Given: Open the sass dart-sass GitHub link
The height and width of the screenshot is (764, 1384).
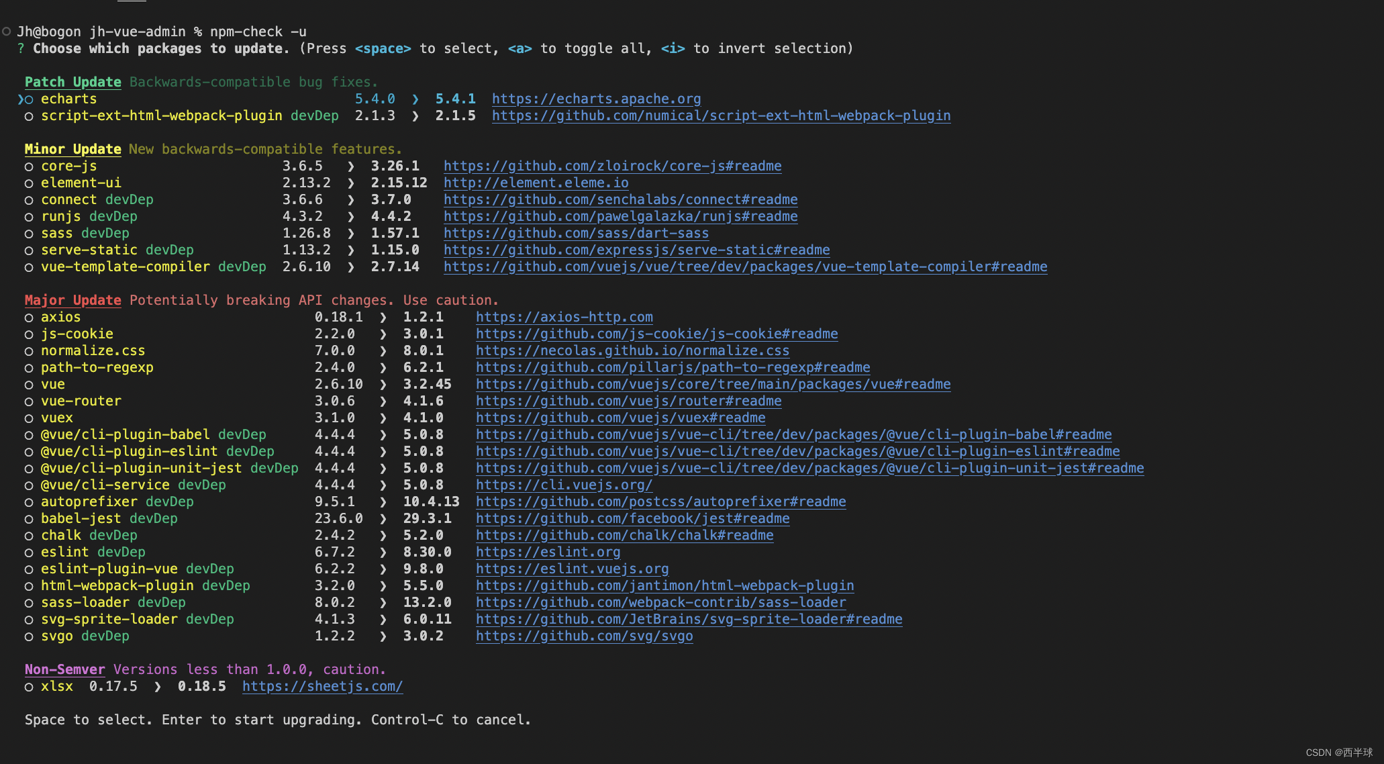Looking at the screenshot, I should click(x=576, y=234).
